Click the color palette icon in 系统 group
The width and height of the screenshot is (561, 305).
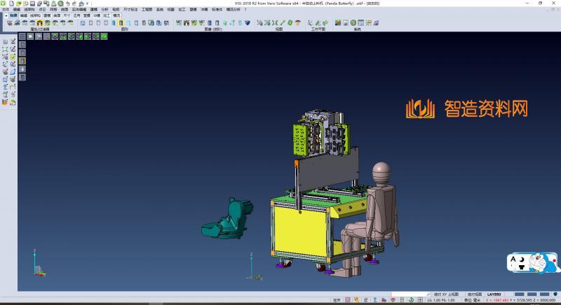[x=337, y=23]
